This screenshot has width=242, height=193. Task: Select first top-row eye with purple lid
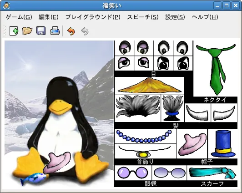pyautogui.click(x=125, y=47)
